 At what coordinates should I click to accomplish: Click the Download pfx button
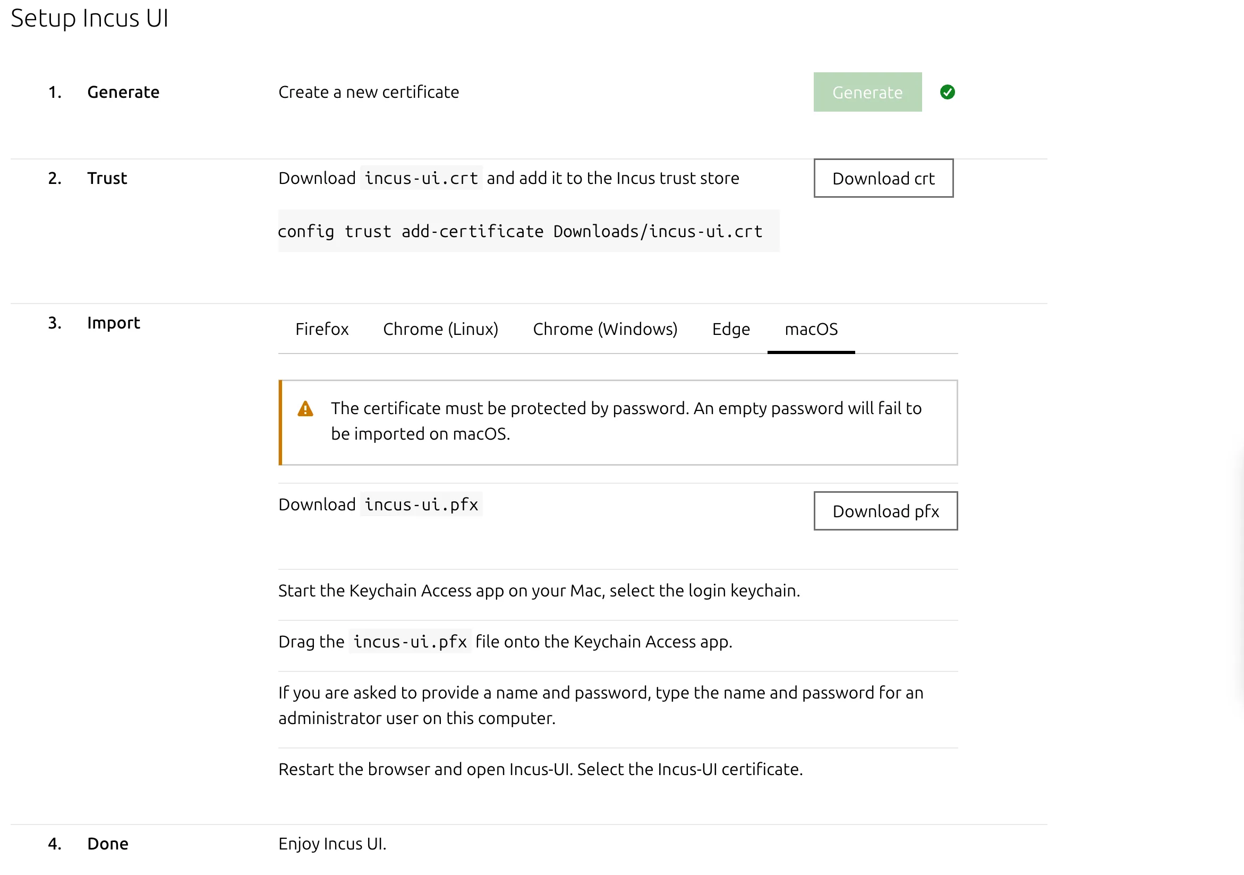pos(886,511)
